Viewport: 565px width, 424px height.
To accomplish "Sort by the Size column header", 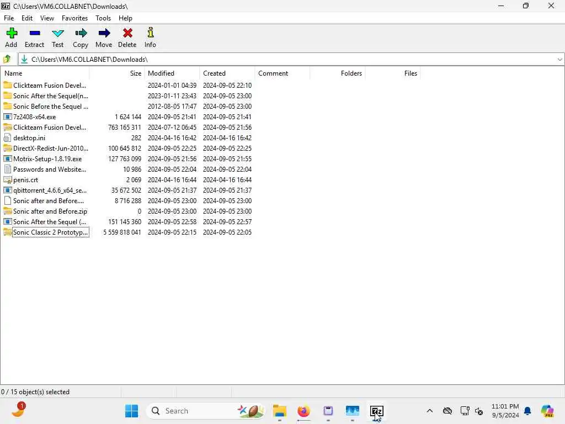I will coord(117,73).
